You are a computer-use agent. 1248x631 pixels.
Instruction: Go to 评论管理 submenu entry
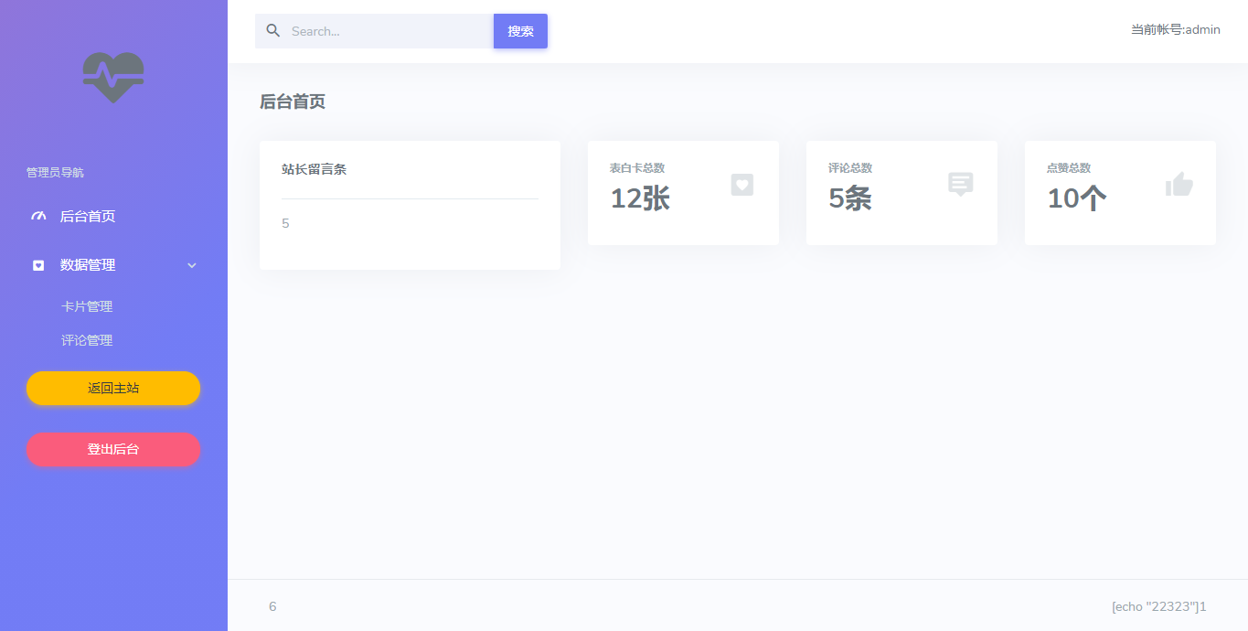click(x=87, y=340)
